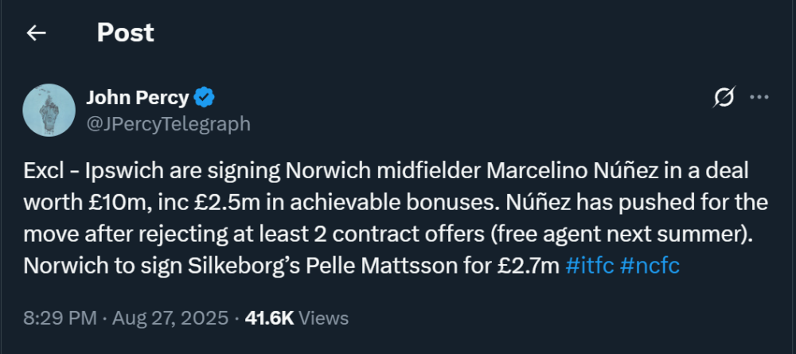Open the #itfc hashtag
Image resolution: width=796 pixels, height=354 pixels.
coord(588,266)
